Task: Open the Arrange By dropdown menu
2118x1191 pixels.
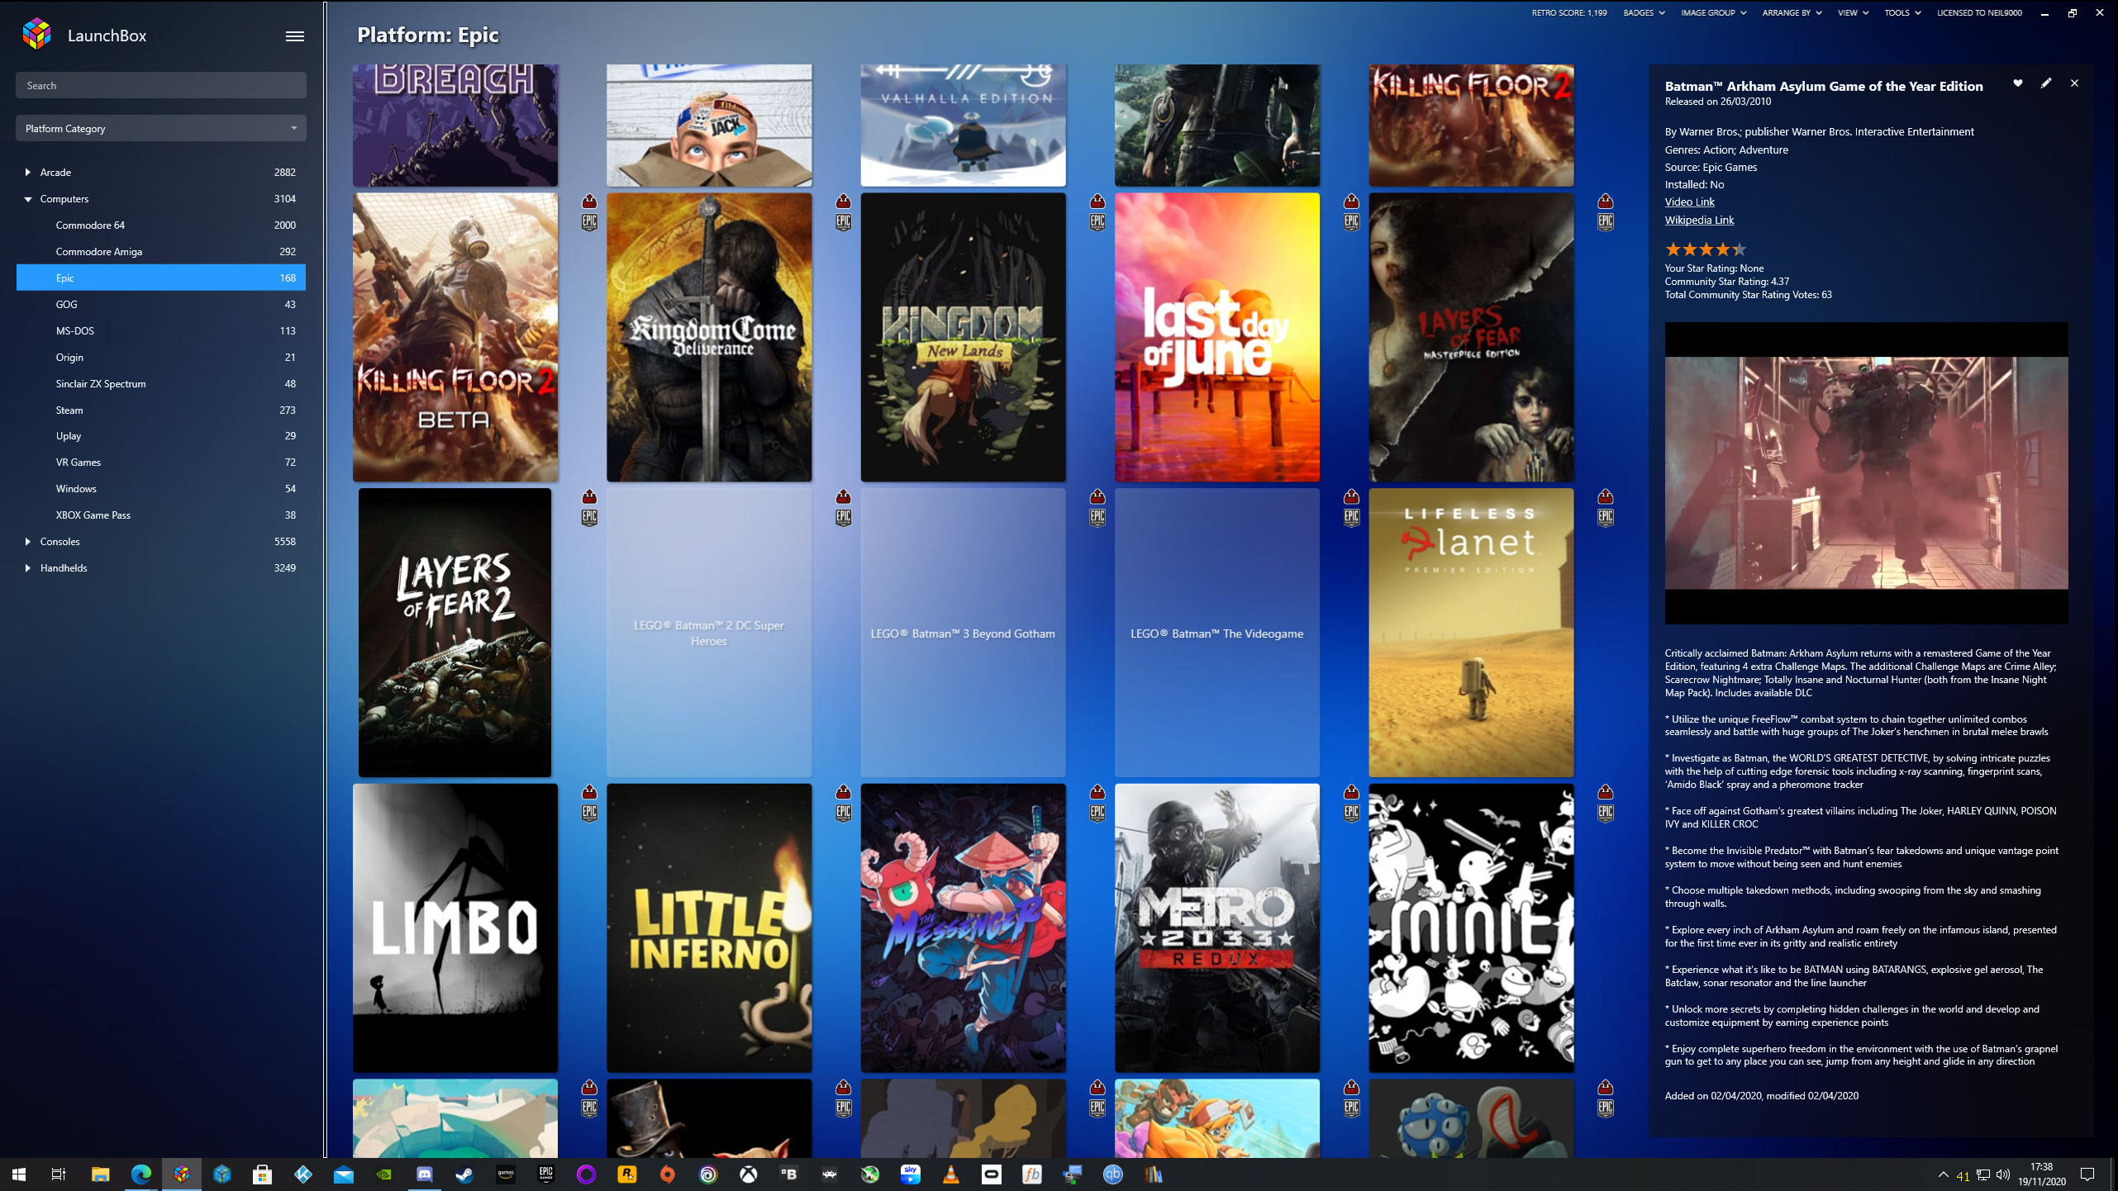Action: [1792, 12]
